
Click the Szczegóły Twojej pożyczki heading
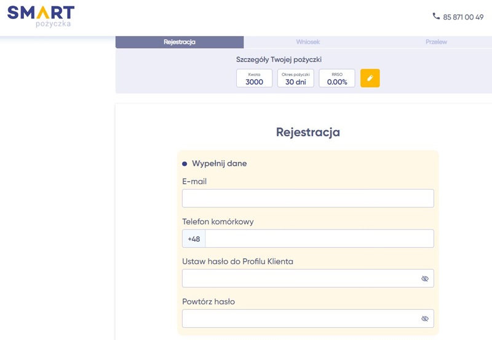(x=279, y=60)
